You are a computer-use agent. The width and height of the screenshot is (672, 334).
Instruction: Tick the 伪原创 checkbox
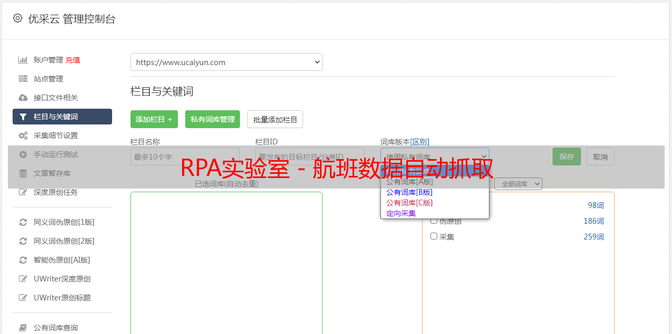click(434, 221)
